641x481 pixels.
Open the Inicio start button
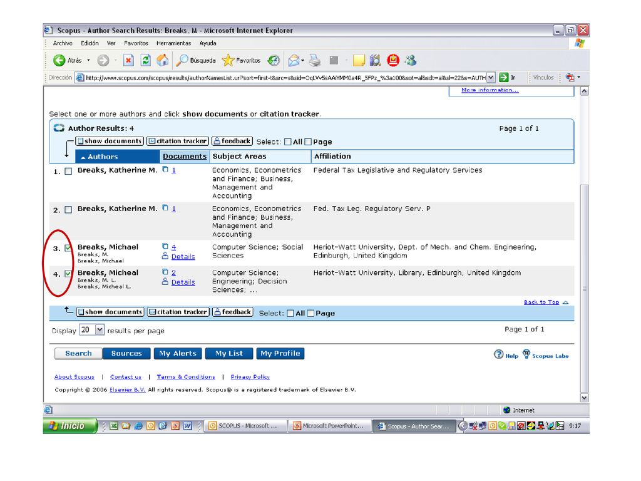coord(70,426)
